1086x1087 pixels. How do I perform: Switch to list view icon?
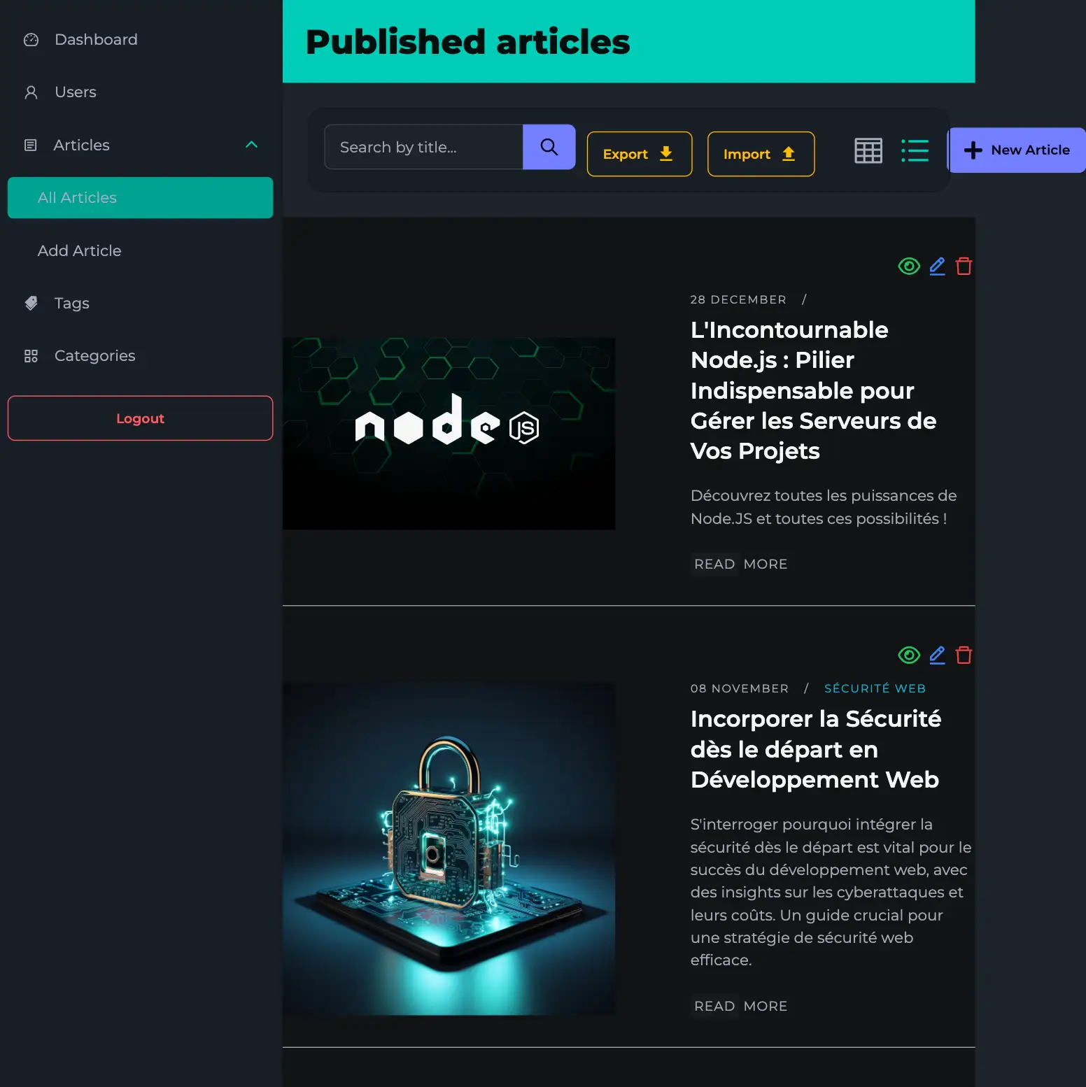[915, 150]
